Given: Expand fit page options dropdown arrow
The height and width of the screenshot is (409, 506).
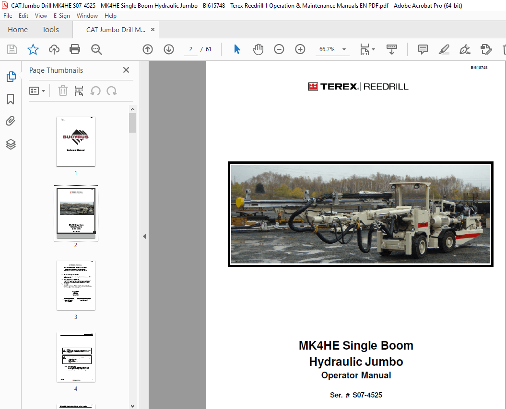Looking at the screenshot, I should [x=373, y=49].
